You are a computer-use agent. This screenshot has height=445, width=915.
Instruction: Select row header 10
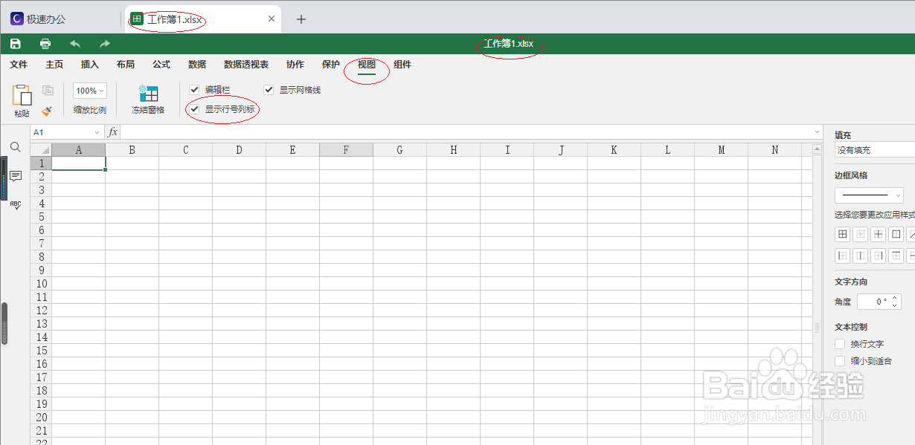click(x=41, y=284)
